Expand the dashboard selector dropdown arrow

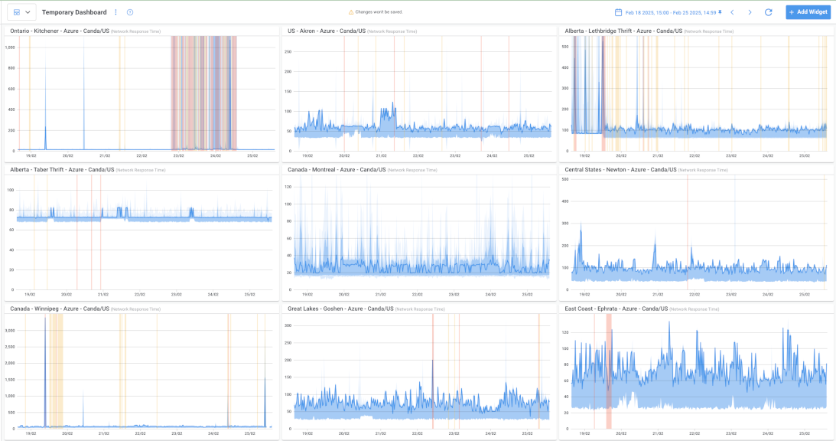coord(28,12)
